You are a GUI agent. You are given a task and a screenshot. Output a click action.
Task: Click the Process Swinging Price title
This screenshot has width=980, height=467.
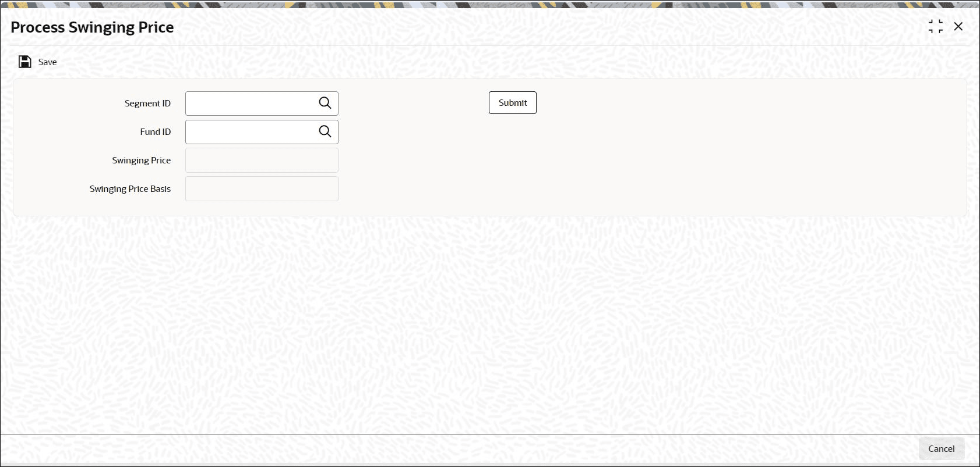[92, 27]
